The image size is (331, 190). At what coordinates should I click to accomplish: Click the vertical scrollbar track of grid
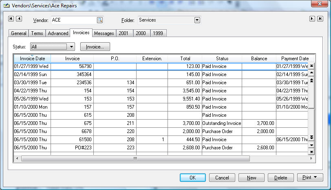pos(311,121)
